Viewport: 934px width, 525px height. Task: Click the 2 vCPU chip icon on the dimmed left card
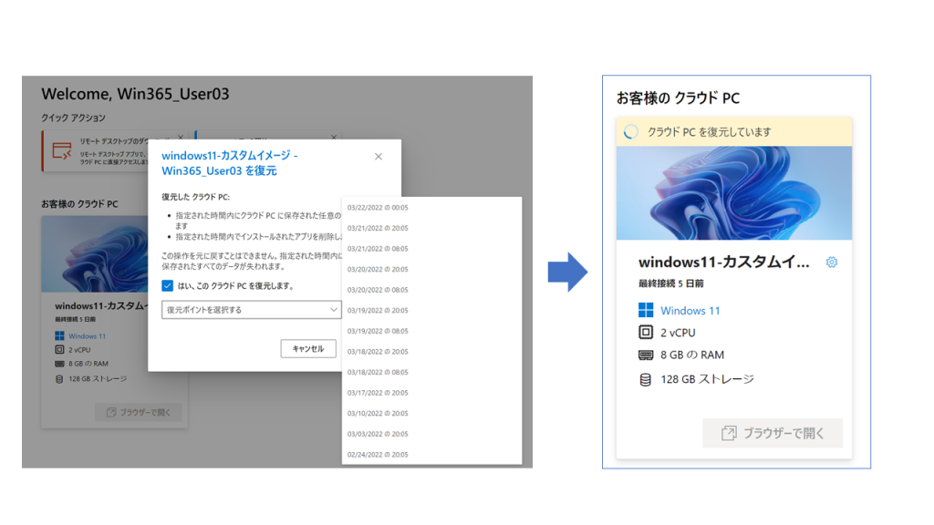pos(59,350)
